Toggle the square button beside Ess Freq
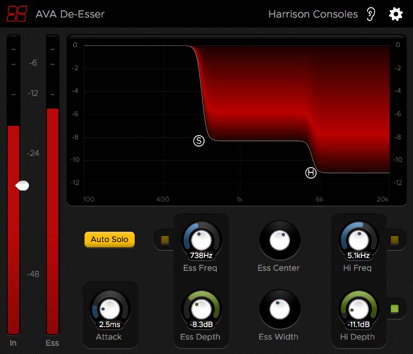The image size is (413, 354). (x=165, y=239)
